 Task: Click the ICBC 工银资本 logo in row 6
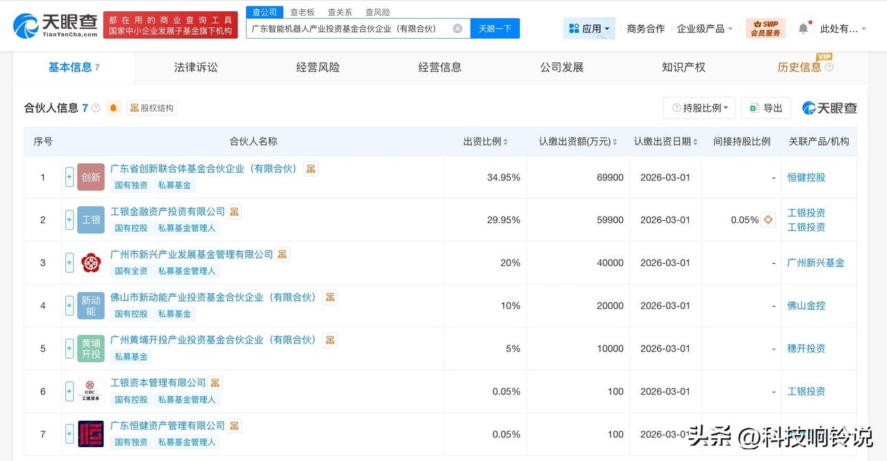(91, 392)
